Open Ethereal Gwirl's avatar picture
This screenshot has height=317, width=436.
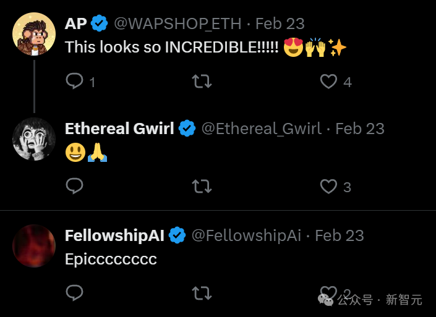point(34,138)
